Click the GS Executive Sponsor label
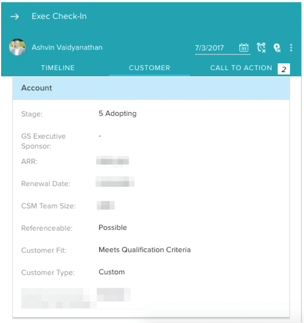Screen dimensions: 304x323 [x=43, y=141]
